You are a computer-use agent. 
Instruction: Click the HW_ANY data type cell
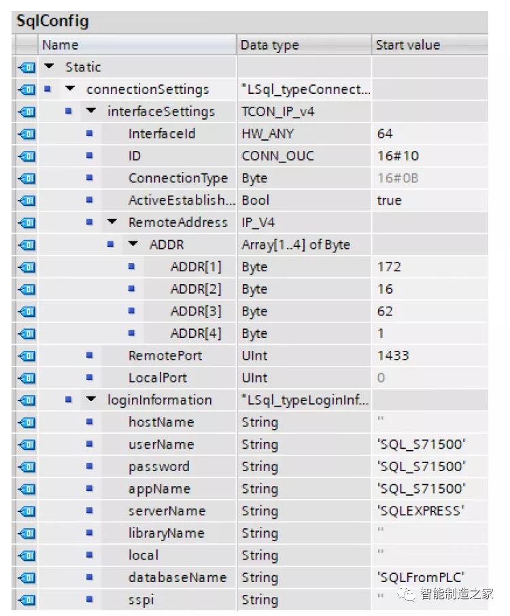coord(304,134)
